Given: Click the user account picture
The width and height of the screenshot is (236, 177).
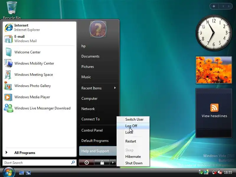Looking at the screenshot, I should (x=98, y=29).
